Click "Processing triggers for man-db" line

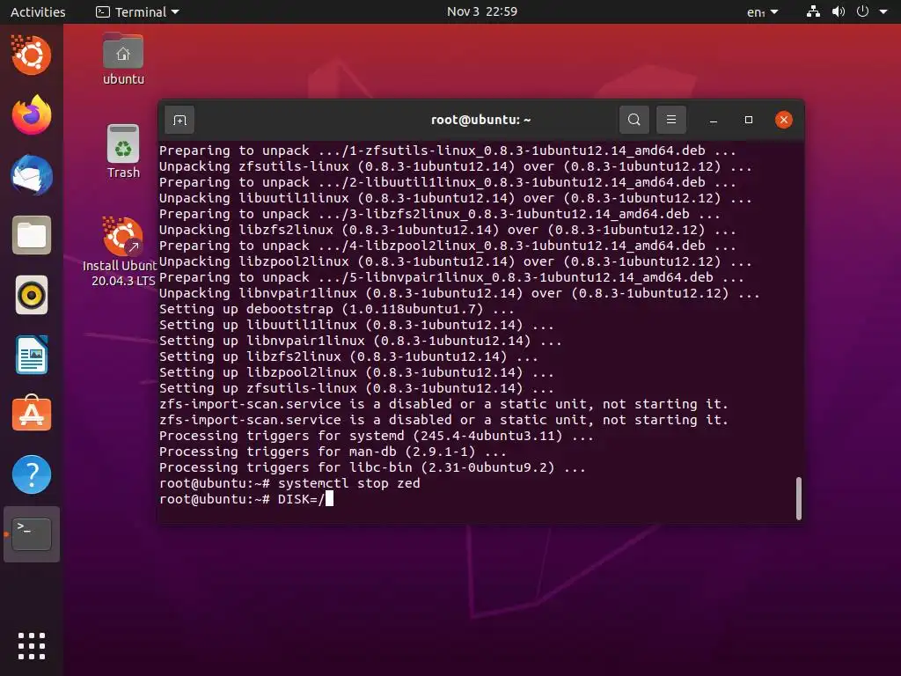(333, 452)
